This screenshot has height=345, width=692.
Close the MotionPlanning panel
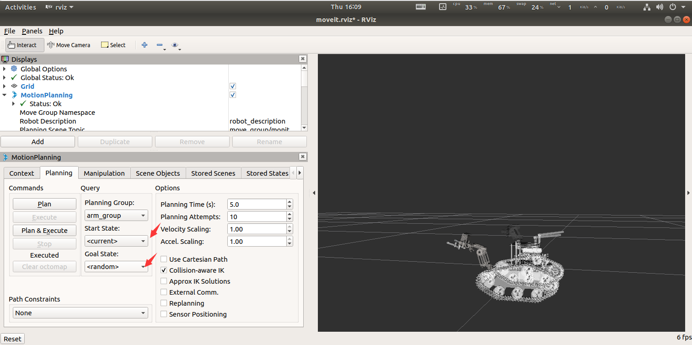pyautogui.click(x=302, y=157)
